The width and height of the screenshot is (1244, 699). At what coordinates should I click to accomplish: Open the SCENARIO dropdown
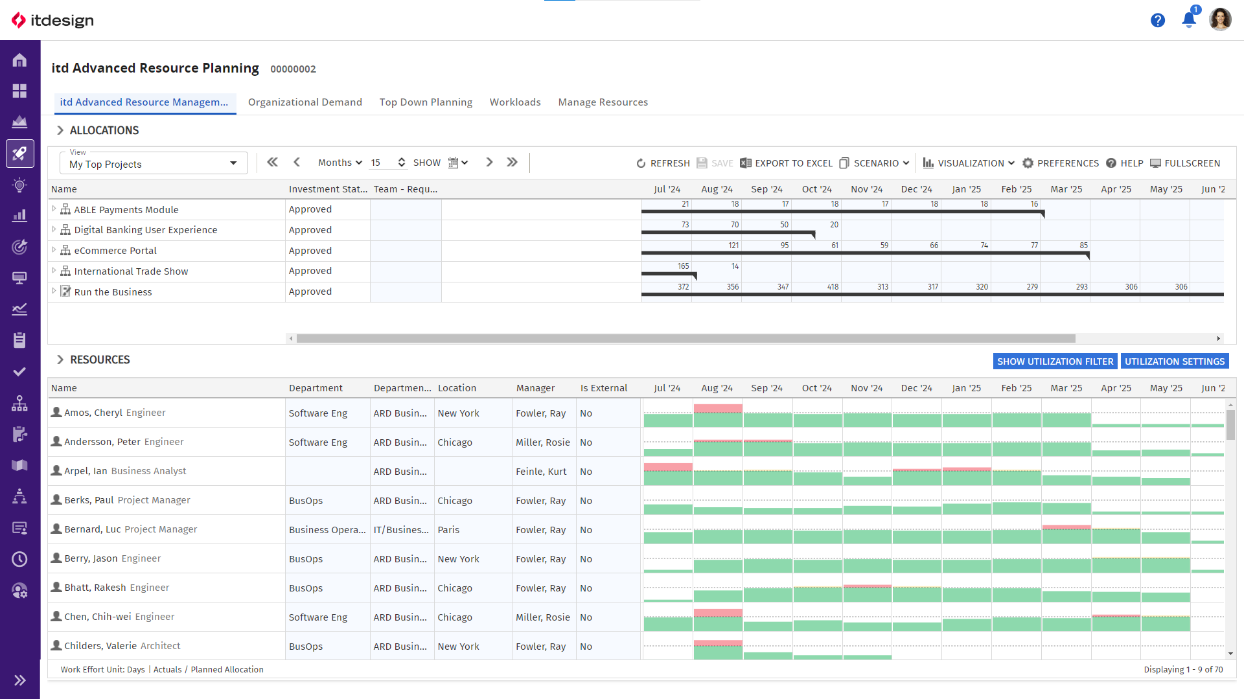point(875,163)
